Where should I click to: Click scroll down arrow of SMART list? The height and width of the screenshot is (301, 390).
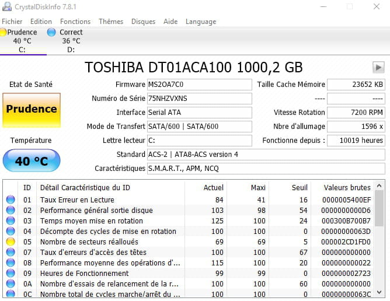pos(379,292)
